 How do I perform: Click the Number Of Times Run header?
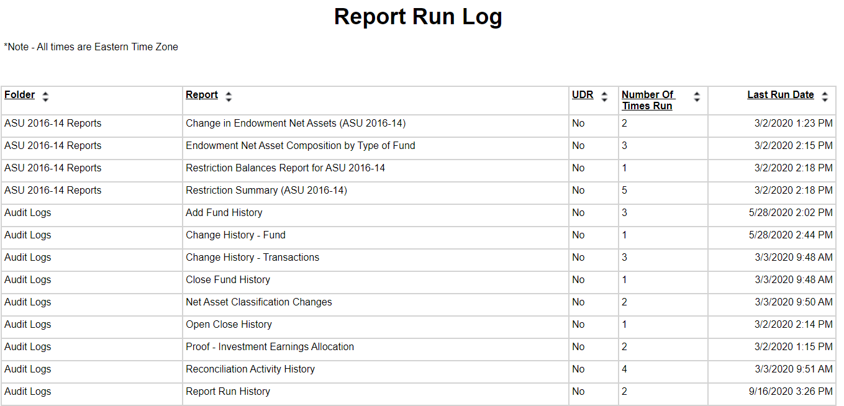click(648, 101)
